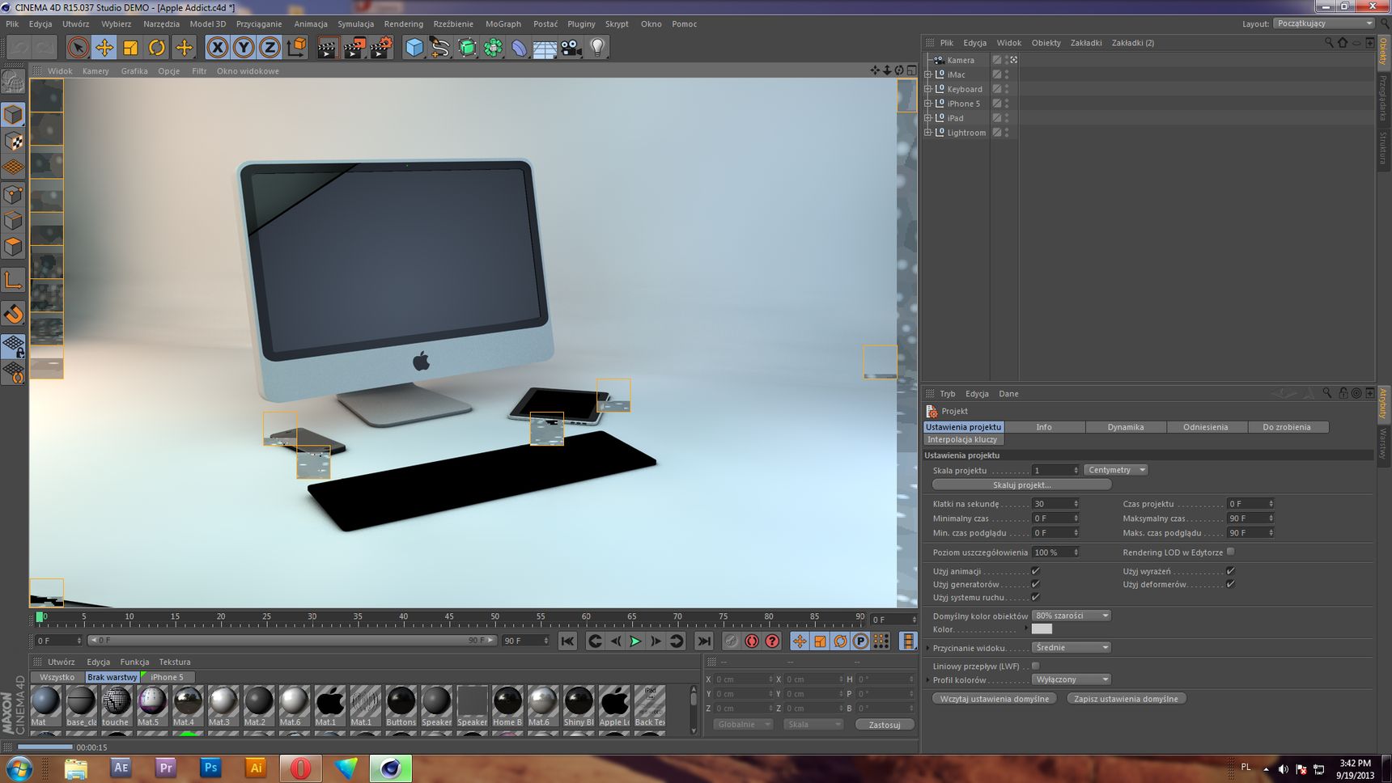Open the MoGraph menu
1392x783 pixels.
point(503,24)
